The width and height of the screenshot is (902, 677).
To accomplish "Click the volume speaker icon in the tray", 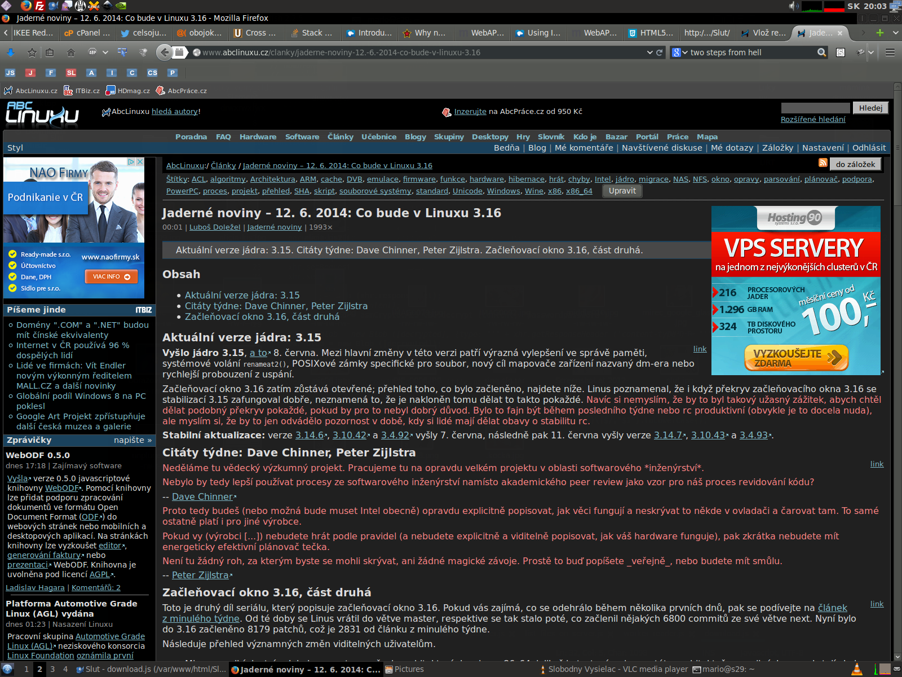I will coord(794,6).
